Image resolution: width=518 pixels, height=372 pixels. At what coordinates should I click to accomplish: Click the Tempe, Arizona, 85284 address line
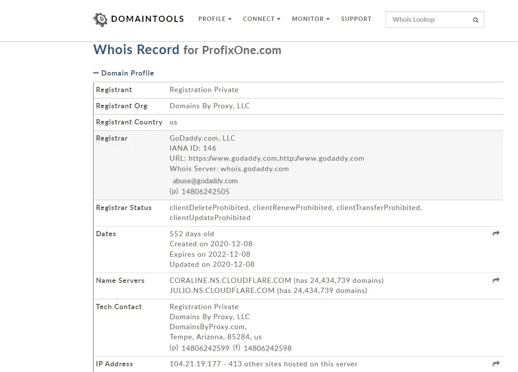click(x=216, y=337)
